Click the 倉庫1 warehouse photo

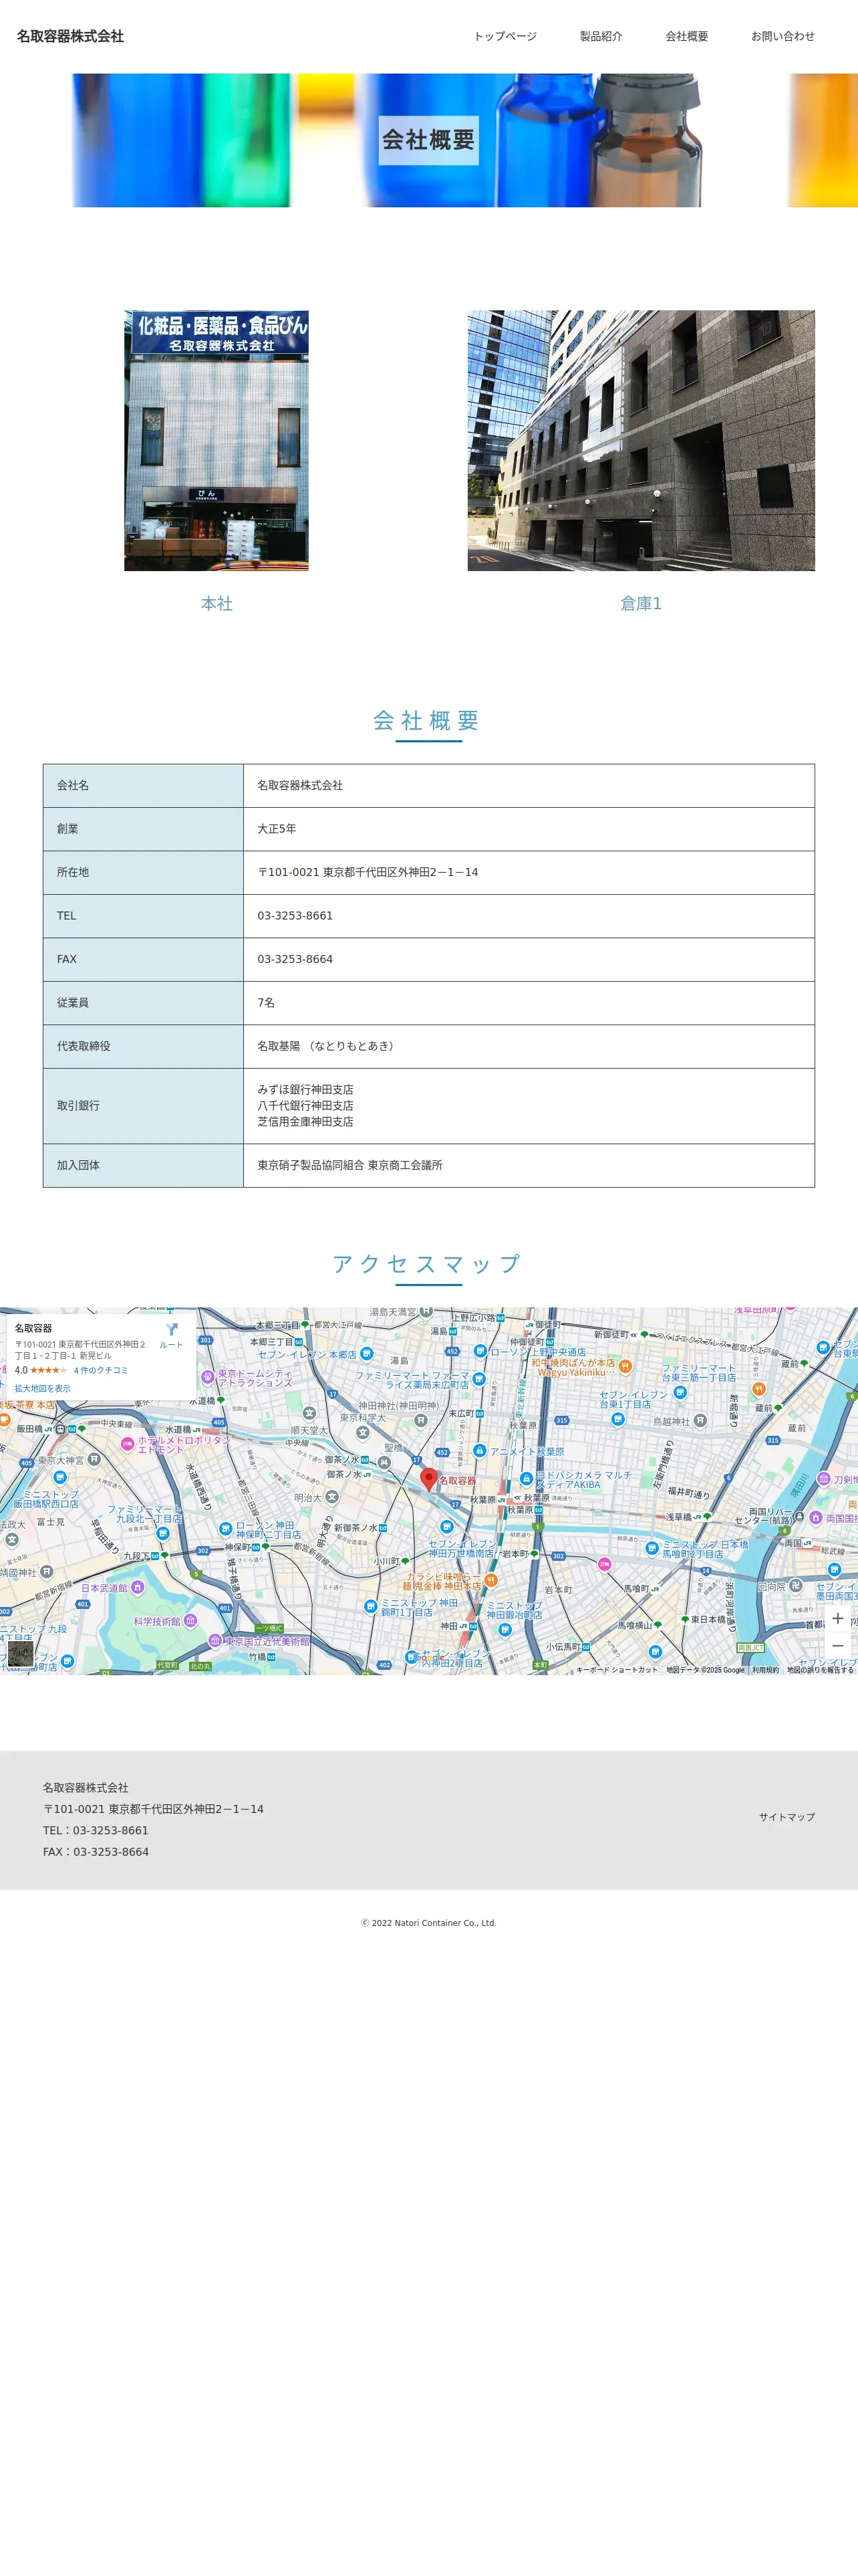tap(641, 440)
